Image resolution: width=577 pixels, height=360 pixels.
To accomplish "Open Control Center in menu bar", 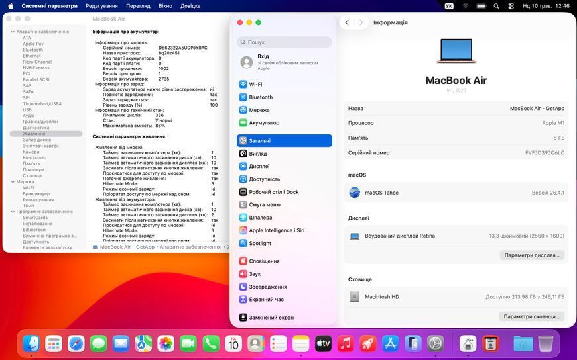I will point(511,6).
